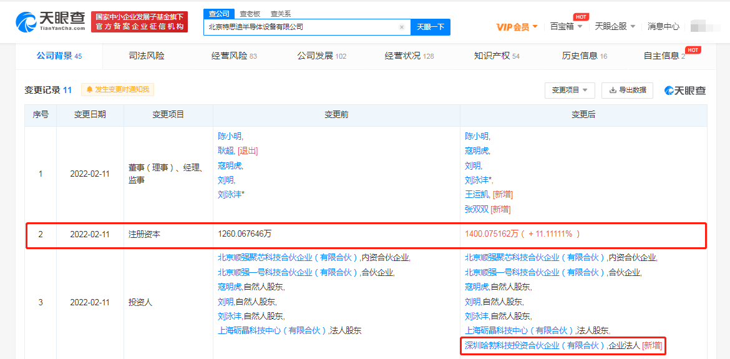Image resolution: width=730 pixels, height=359 pixels.
Task: Select the 知识产权 54 tab
Action: [x=497, y=56]
